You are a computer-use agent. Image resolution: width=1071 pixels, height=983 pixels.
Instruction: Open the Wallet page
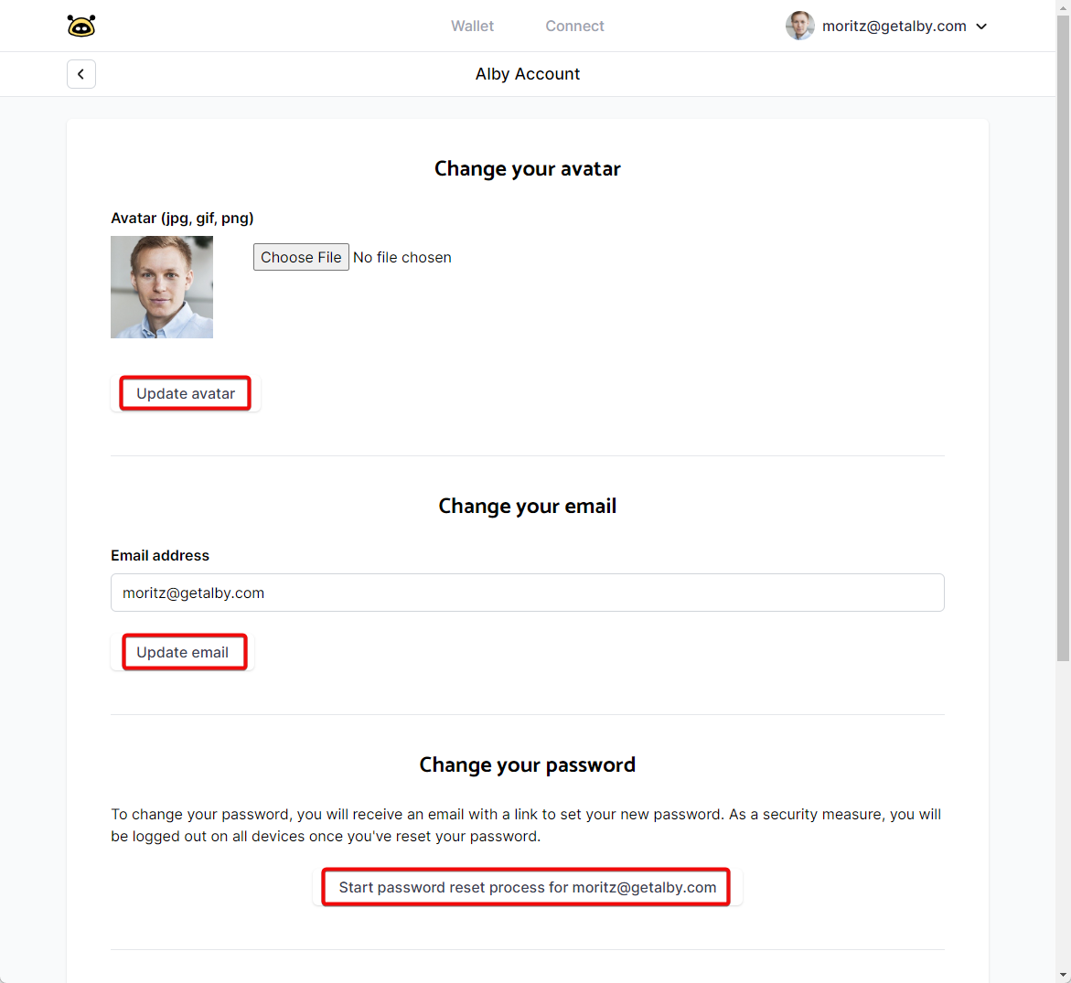[x=472, y=27]
